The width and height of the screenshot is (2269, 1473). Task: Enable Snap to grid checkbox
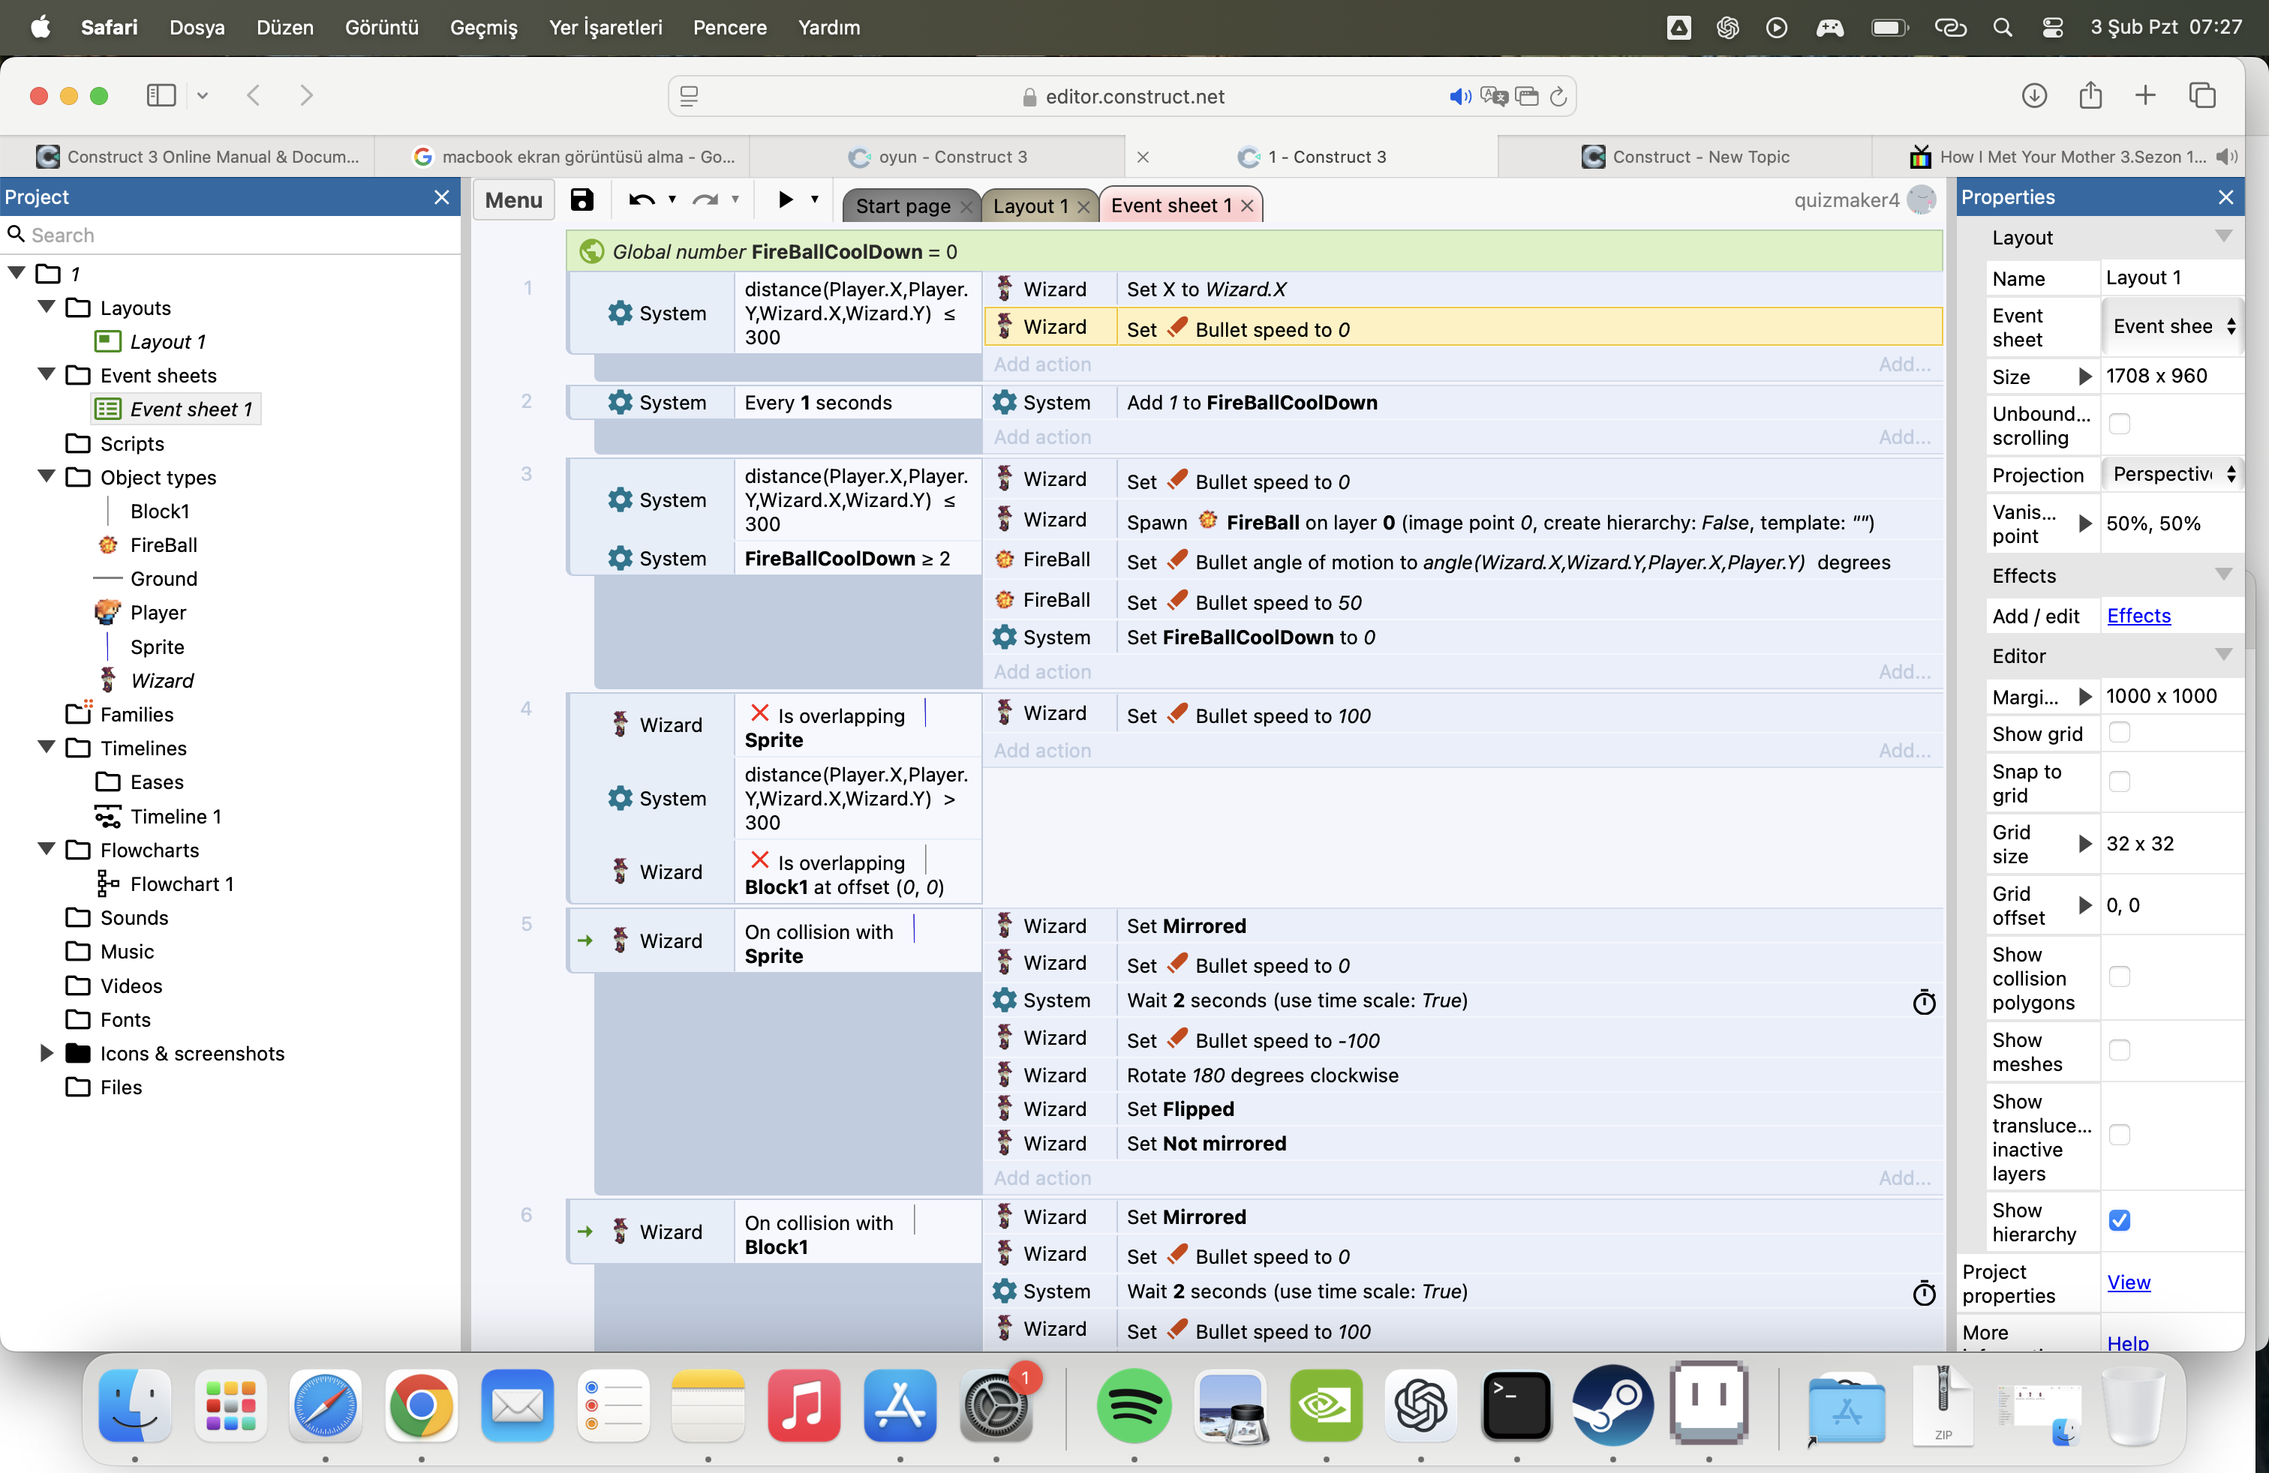(x=2120, y=782)
